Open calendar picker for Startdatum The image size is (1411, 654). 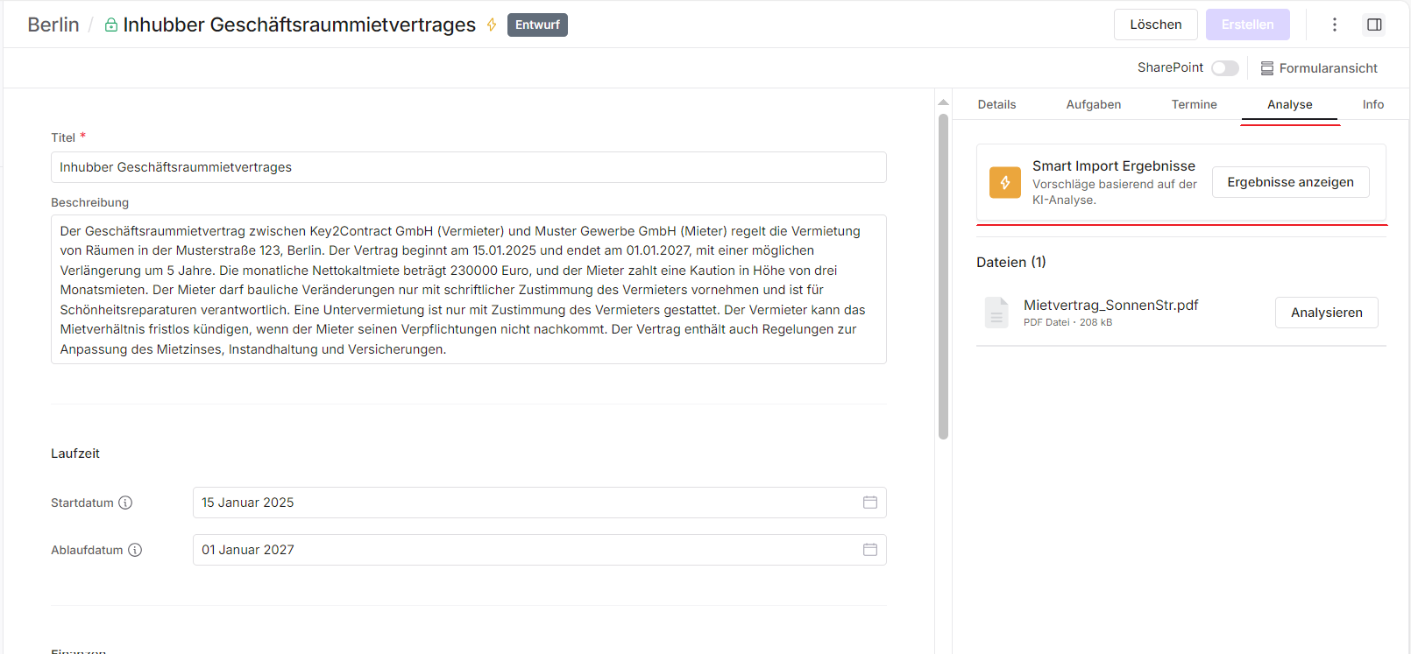[869, 503]
